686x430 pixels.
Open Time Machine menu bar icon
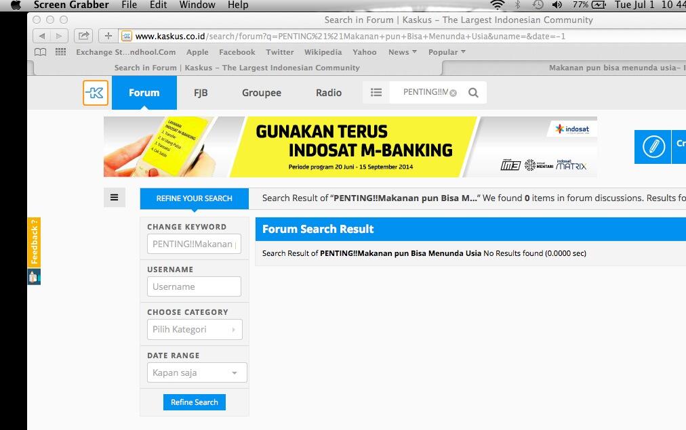(x=538, y=5)
